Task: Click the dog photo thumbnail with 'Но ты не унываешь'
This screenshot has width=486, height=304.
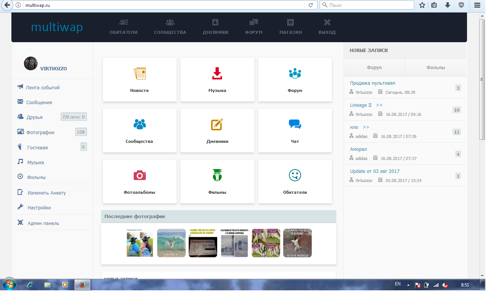Action: [x=297, y=243]
